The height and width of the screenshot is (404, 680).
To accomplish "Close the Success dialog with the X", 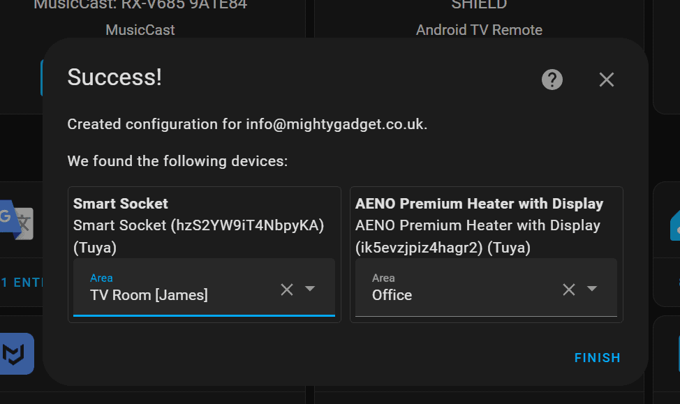I will pos(606,80).
